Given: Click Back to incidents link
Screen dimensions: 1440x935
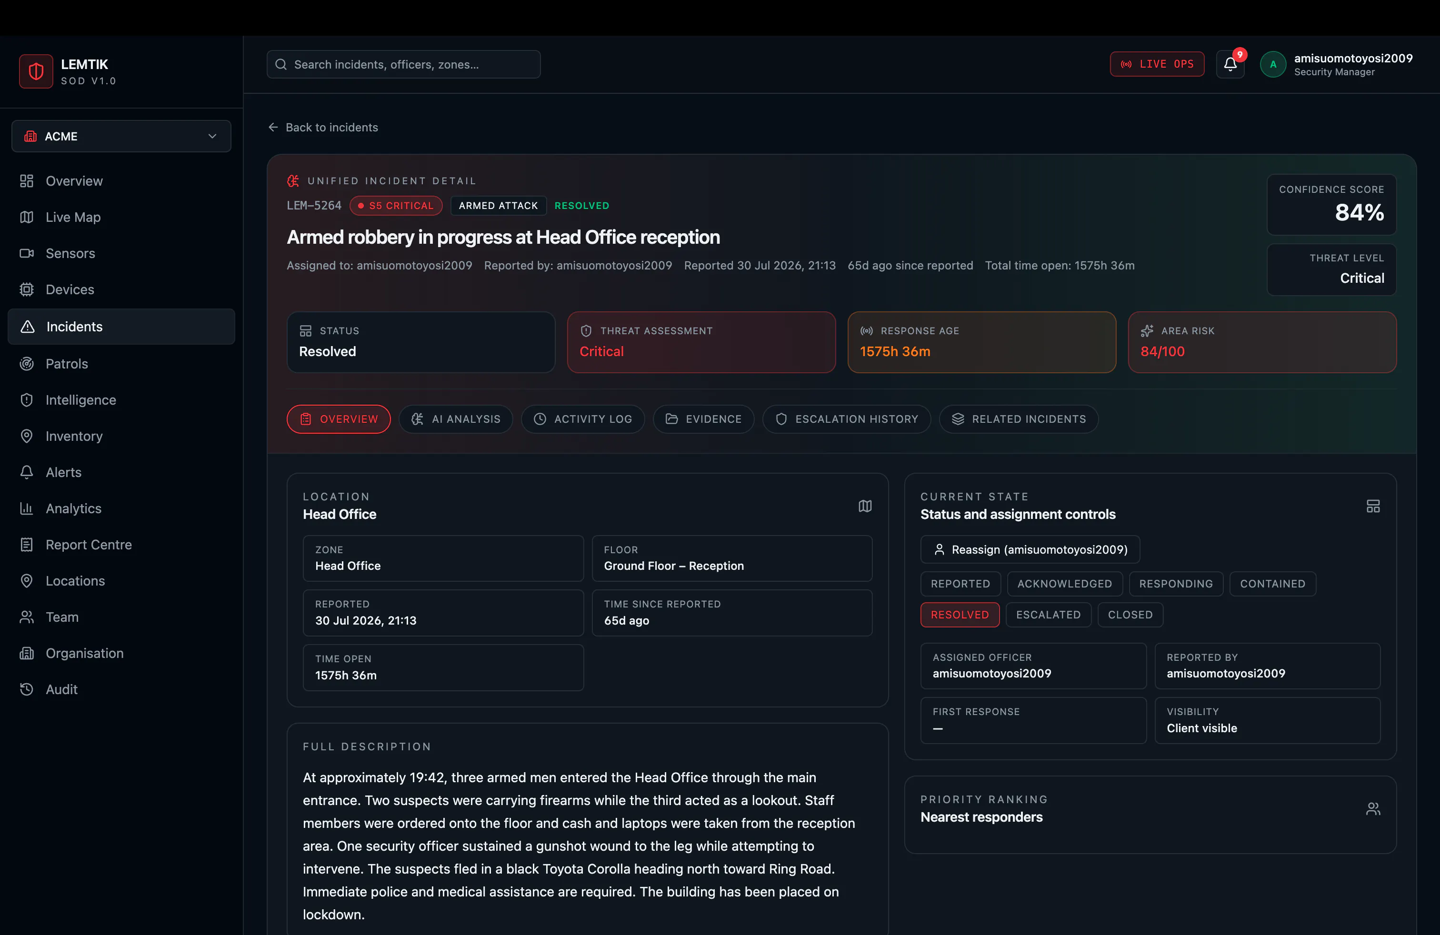Looking at the screenshot, I should point(323,127).
